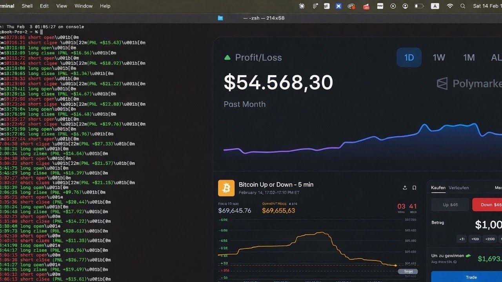Click the Um zu gewinnen label

coord(447,255)
